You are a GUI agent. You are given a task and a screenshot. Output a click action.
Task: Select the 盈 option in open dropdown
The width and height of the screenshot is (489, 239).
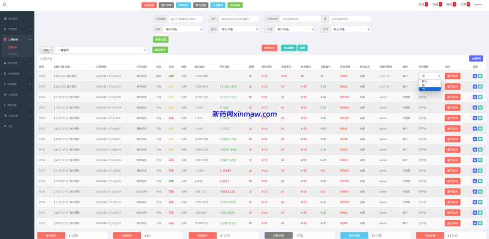point(424,85)
